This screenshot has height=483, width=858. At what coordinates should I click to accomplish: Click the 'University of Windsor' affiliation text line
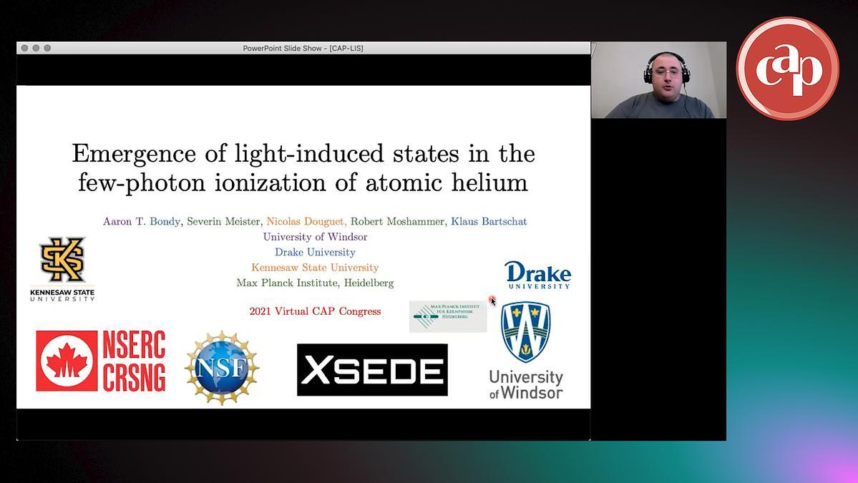pyautogui.click(x=315, y=237)
